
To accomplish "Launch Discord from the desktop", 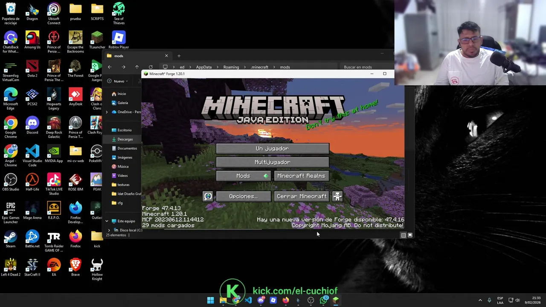I will click(32, 126).
